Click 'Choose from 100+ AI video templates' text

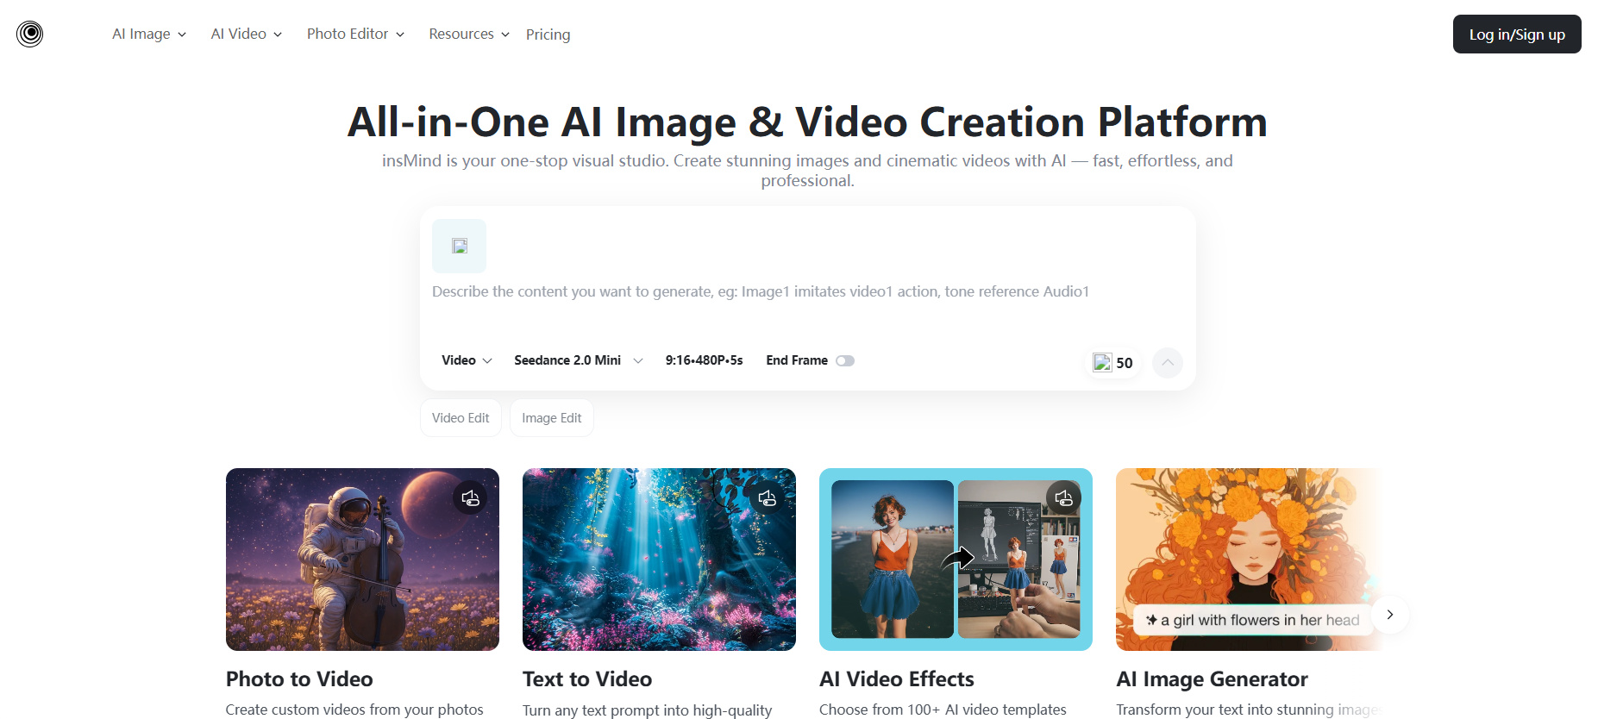coord(943,710)
